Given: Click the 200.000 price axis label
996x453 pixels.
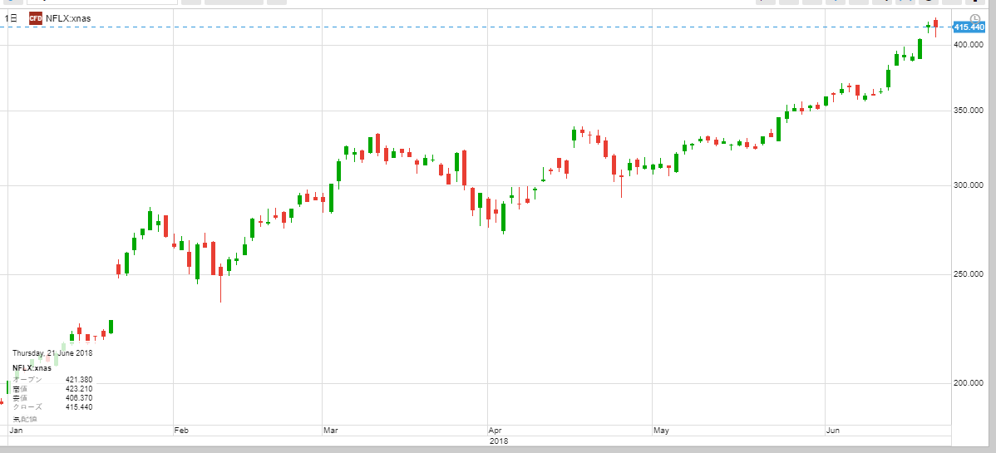Looking at the screenshot, I should point(969,383).
